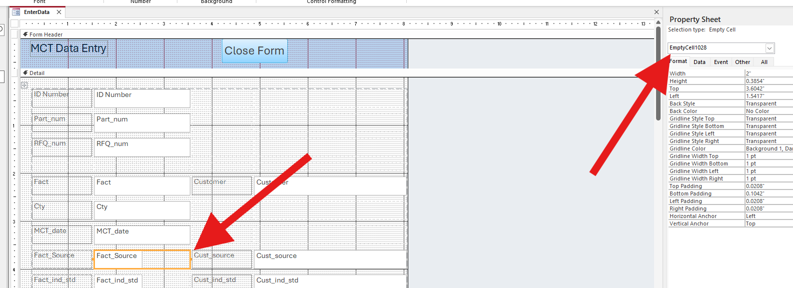This screenshot has height=288, width=793.
Task: Change the Gridline Style Right value
Action: (x=769, y=141)
